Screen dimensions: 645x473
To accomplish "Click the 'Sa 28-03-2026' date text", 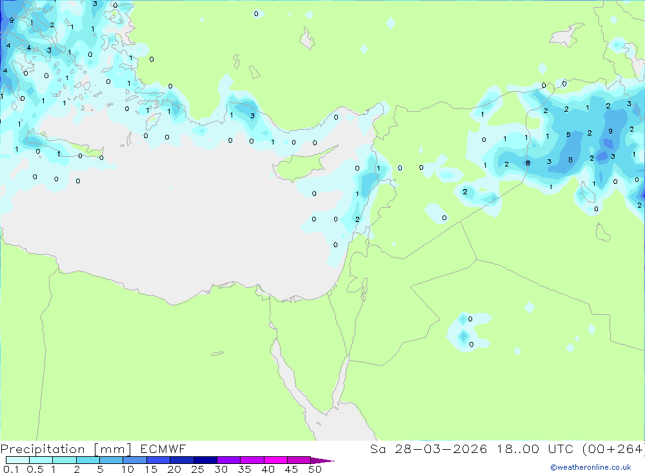I will (x=429, y=448).
